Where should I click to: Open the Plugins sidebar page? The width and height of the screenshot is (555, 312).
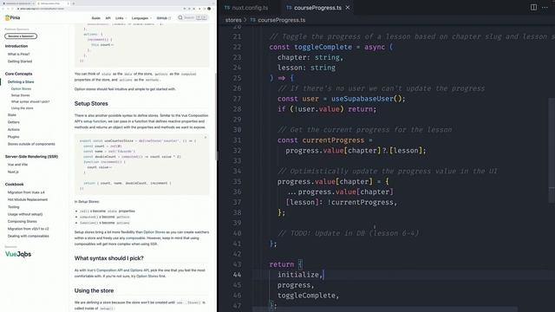(x=14, y=137)
